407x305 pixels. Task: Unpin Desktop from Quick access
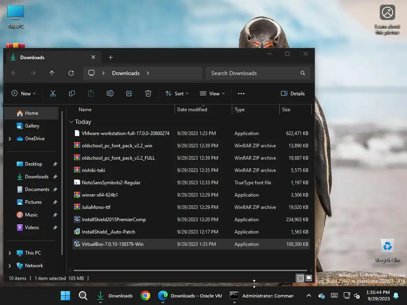click(55, 164)
